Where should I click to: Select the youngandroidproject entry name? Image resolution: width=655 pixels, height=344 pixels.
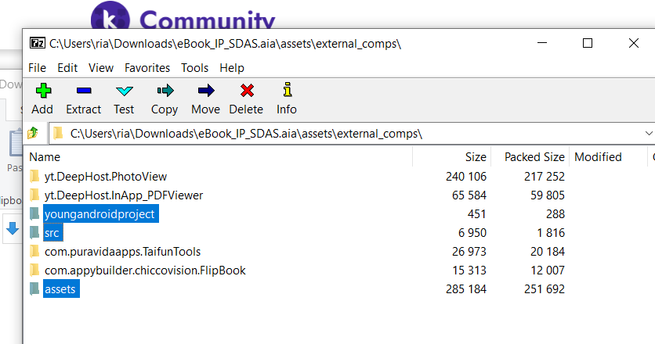[x=100, y=214]
